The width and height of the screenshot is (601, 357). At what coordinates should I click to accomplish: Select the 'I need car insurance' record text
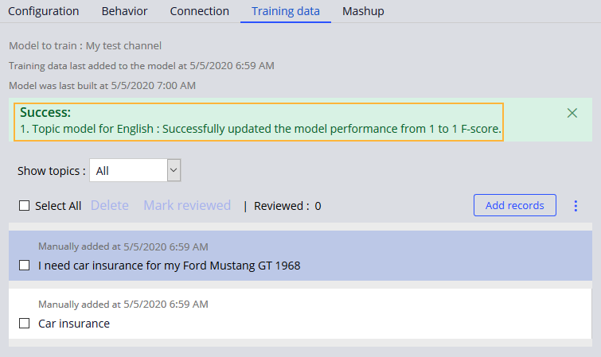click(170, 265)
